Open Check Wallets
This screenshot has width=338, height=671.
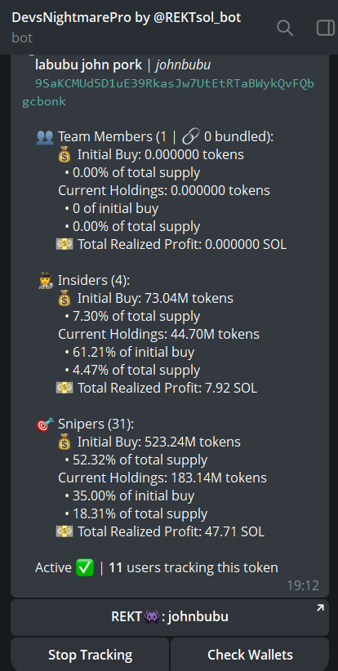coord(250,655)
